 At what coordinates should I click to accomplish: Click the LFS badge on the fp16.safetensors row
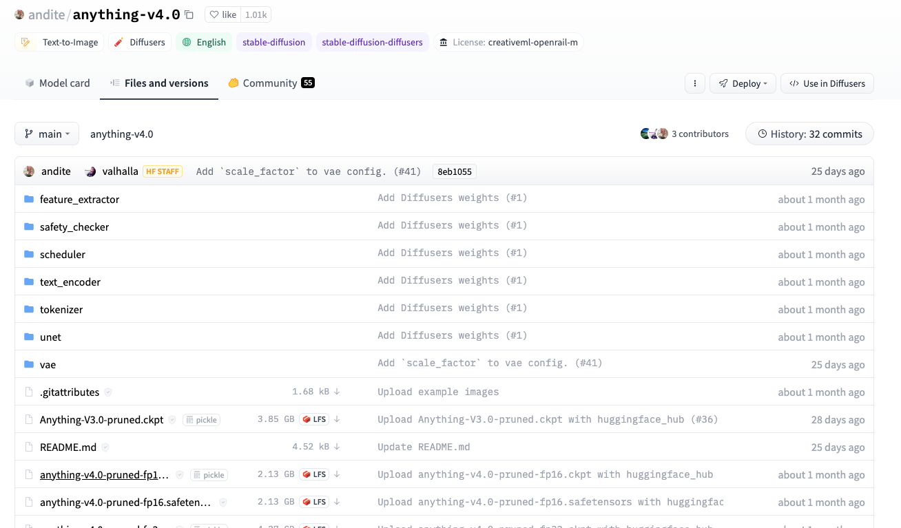pyautogui.click(x=313, y=501)
